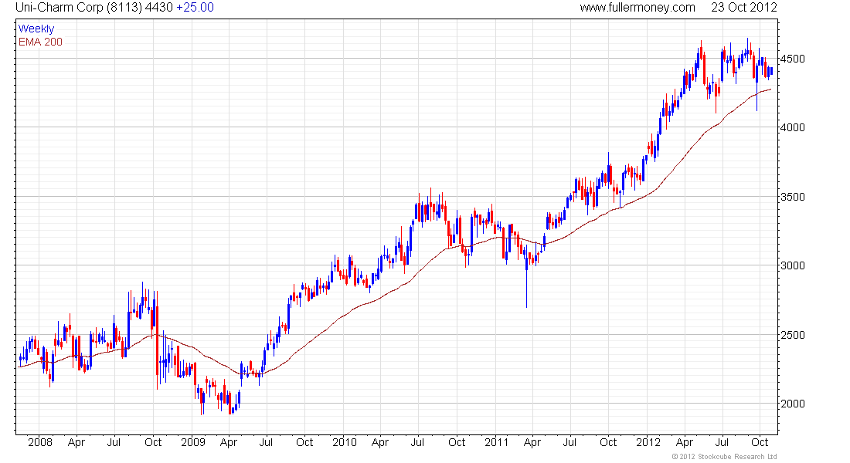Click the 2009 year axis label

tap(193, 442)
